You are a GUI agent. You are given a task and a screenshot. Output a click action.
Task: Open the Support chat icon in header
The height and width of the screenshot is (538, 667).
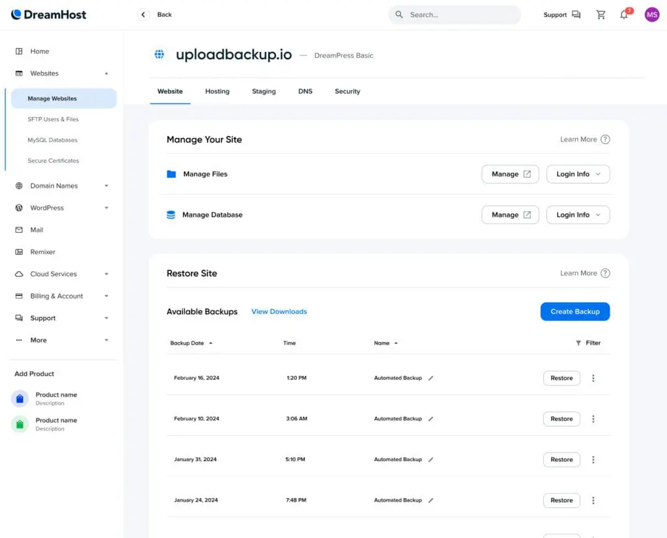tap(576, 14)
